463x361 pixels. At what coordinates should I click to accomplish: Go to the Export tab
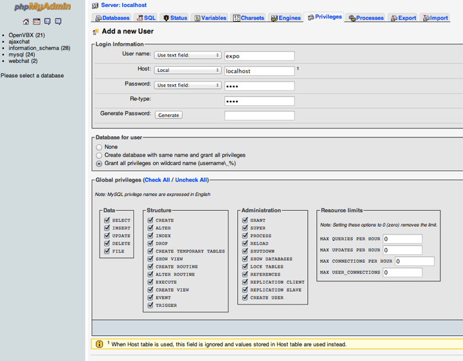coord(403,18)
